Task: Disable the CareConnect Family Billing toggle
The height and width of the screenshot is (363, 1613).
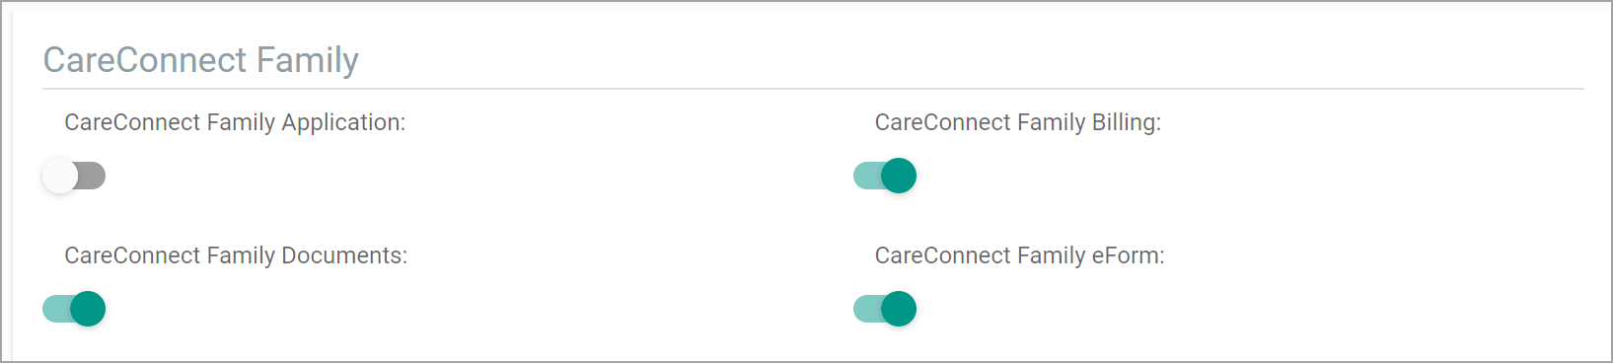Action: coord(885,176)
